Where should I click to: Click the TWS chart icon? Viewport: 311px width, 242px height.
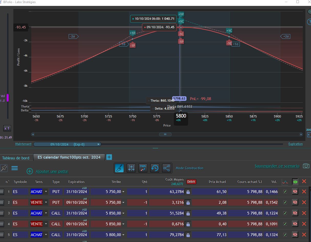click(x=143, y=168)
